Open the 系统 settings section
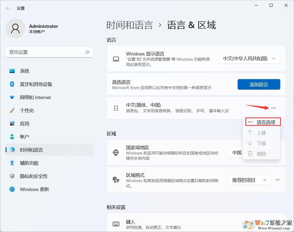The width and height of the screenshot is (294, 232). tap(25, 71)
